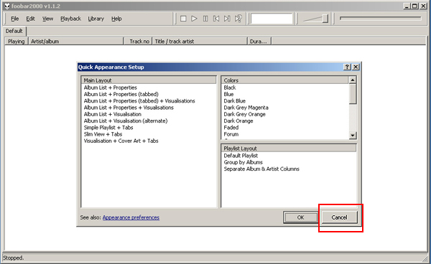Select the Forum color scheme
This screenshot has height=264, width=431.
(231, 134)
